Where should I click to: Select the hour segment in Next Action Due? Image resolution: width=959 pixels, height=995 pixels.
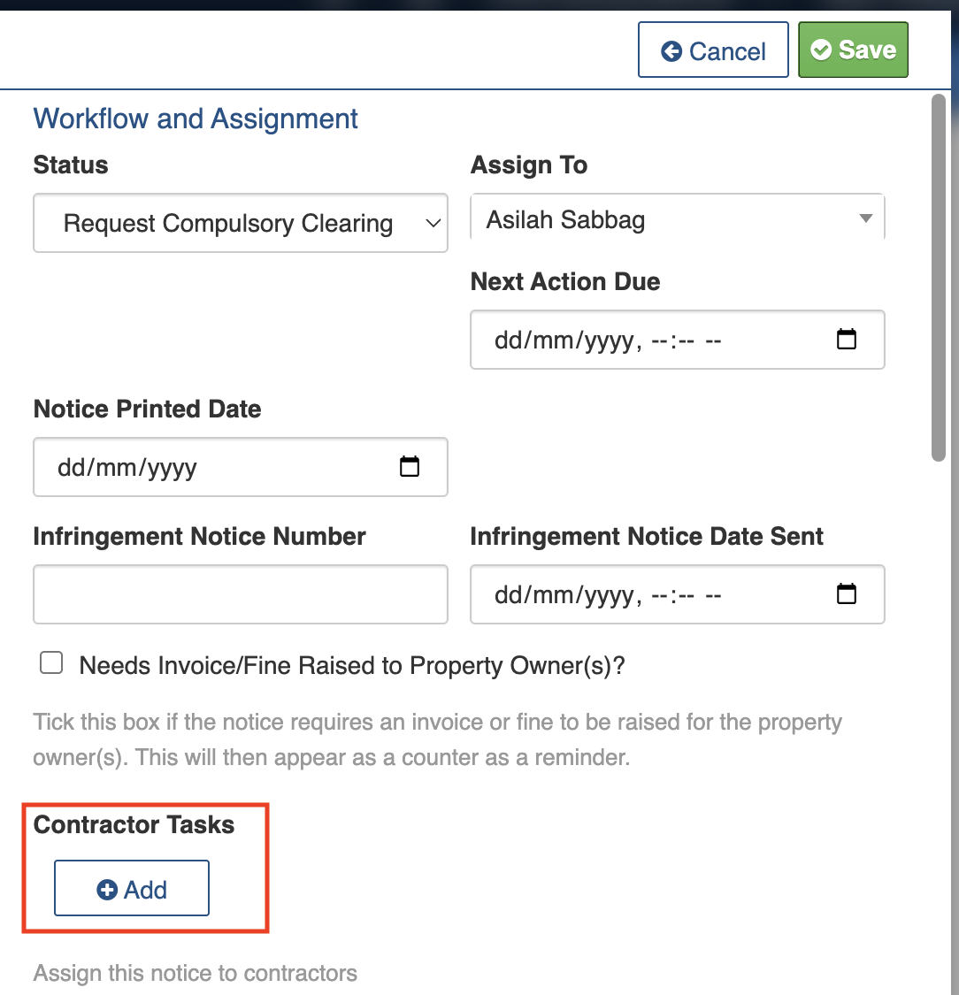pyautogui.click(x=661, y=341)
